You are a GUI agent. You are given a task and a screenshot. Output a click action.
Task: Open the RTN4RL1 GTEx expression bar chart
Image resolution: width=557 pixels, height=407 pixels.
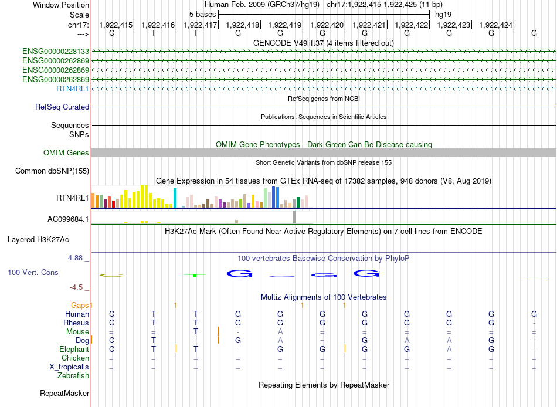202,196
